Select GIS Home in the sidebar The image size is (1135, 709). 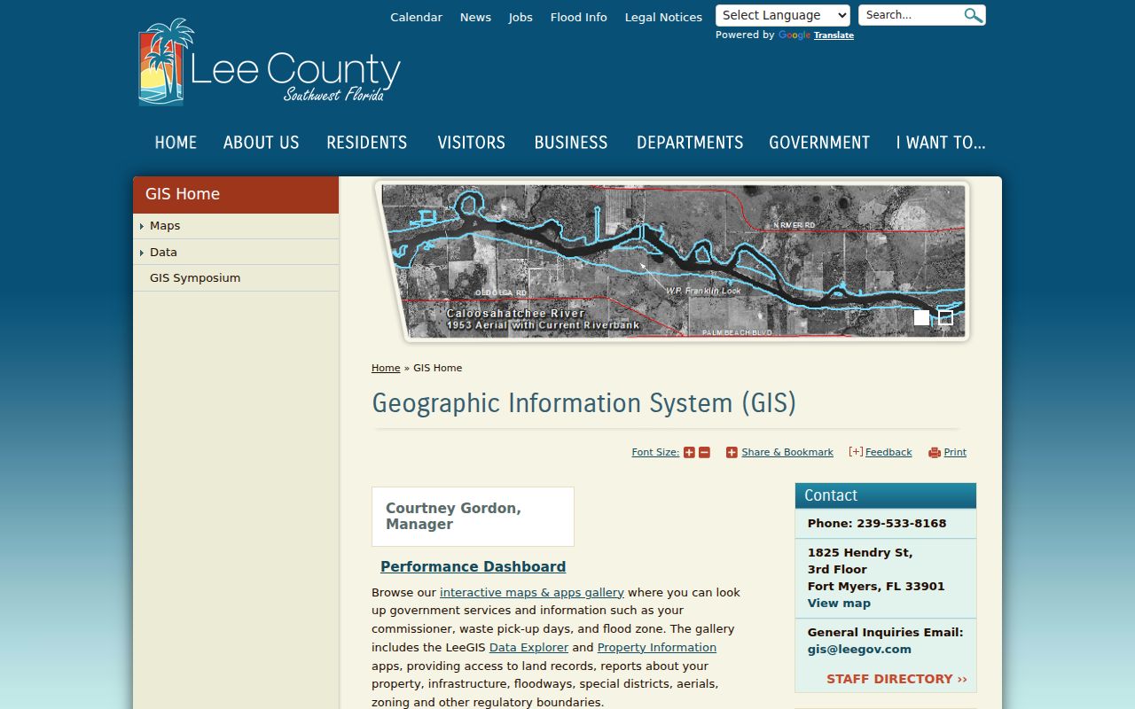pos(236,194)
